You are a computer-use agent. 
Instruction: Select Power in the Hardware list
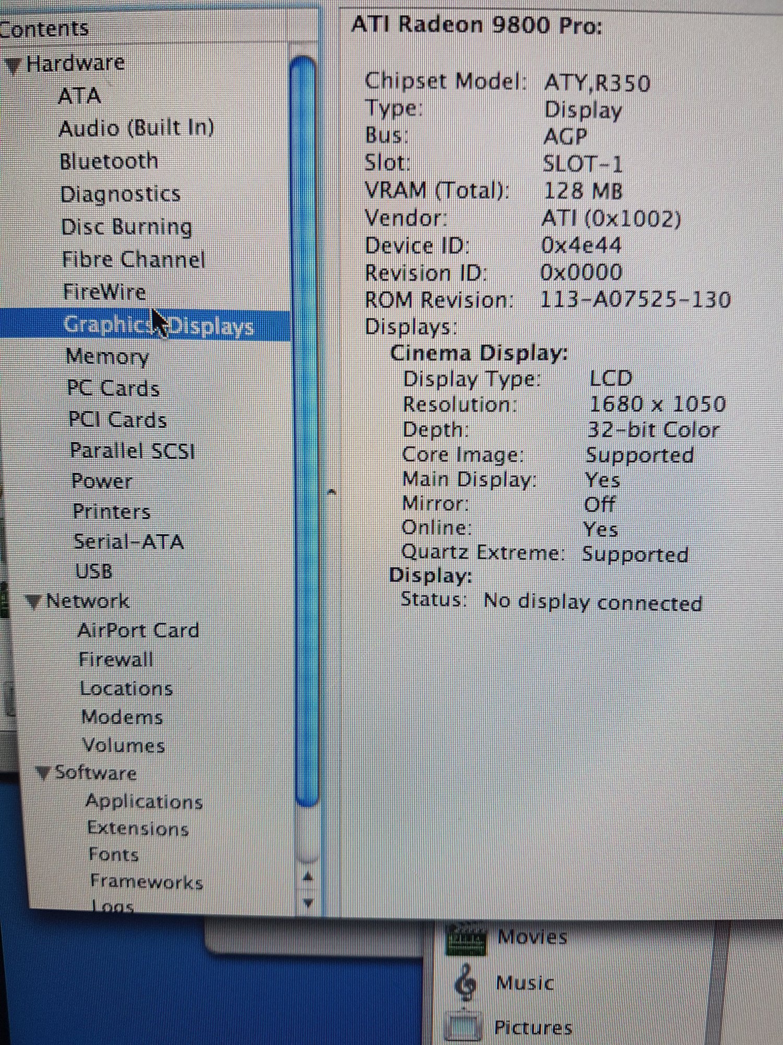click(x=102, y=481)
